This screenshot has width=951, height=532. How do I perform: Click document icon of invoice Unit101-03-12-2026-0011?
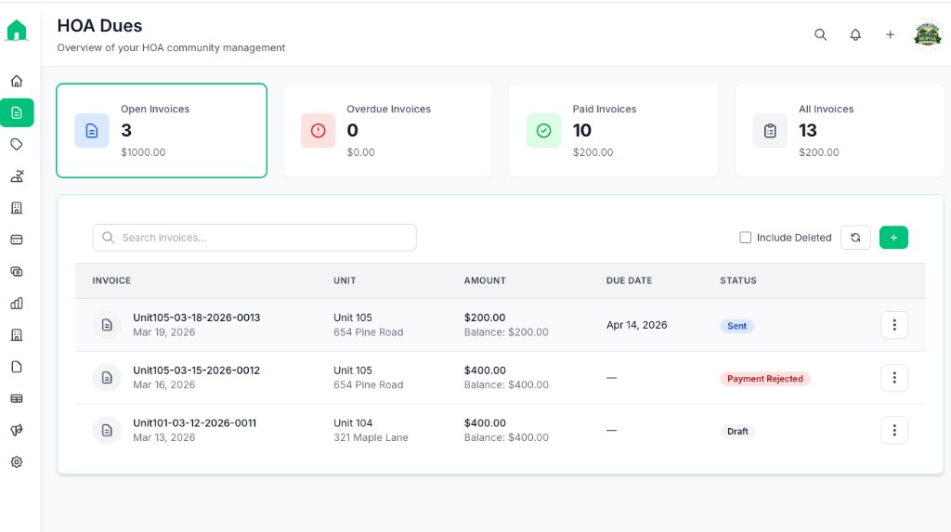click(107, 431)
